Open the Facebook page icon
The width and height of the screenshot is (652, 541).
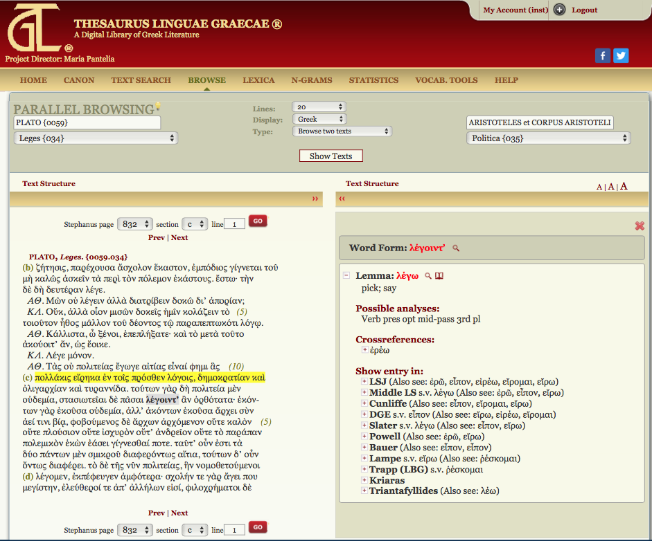603,56
